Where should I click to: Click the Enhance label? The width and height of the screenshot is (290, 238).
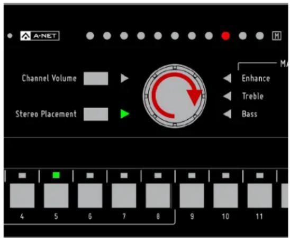click(256, 78)
